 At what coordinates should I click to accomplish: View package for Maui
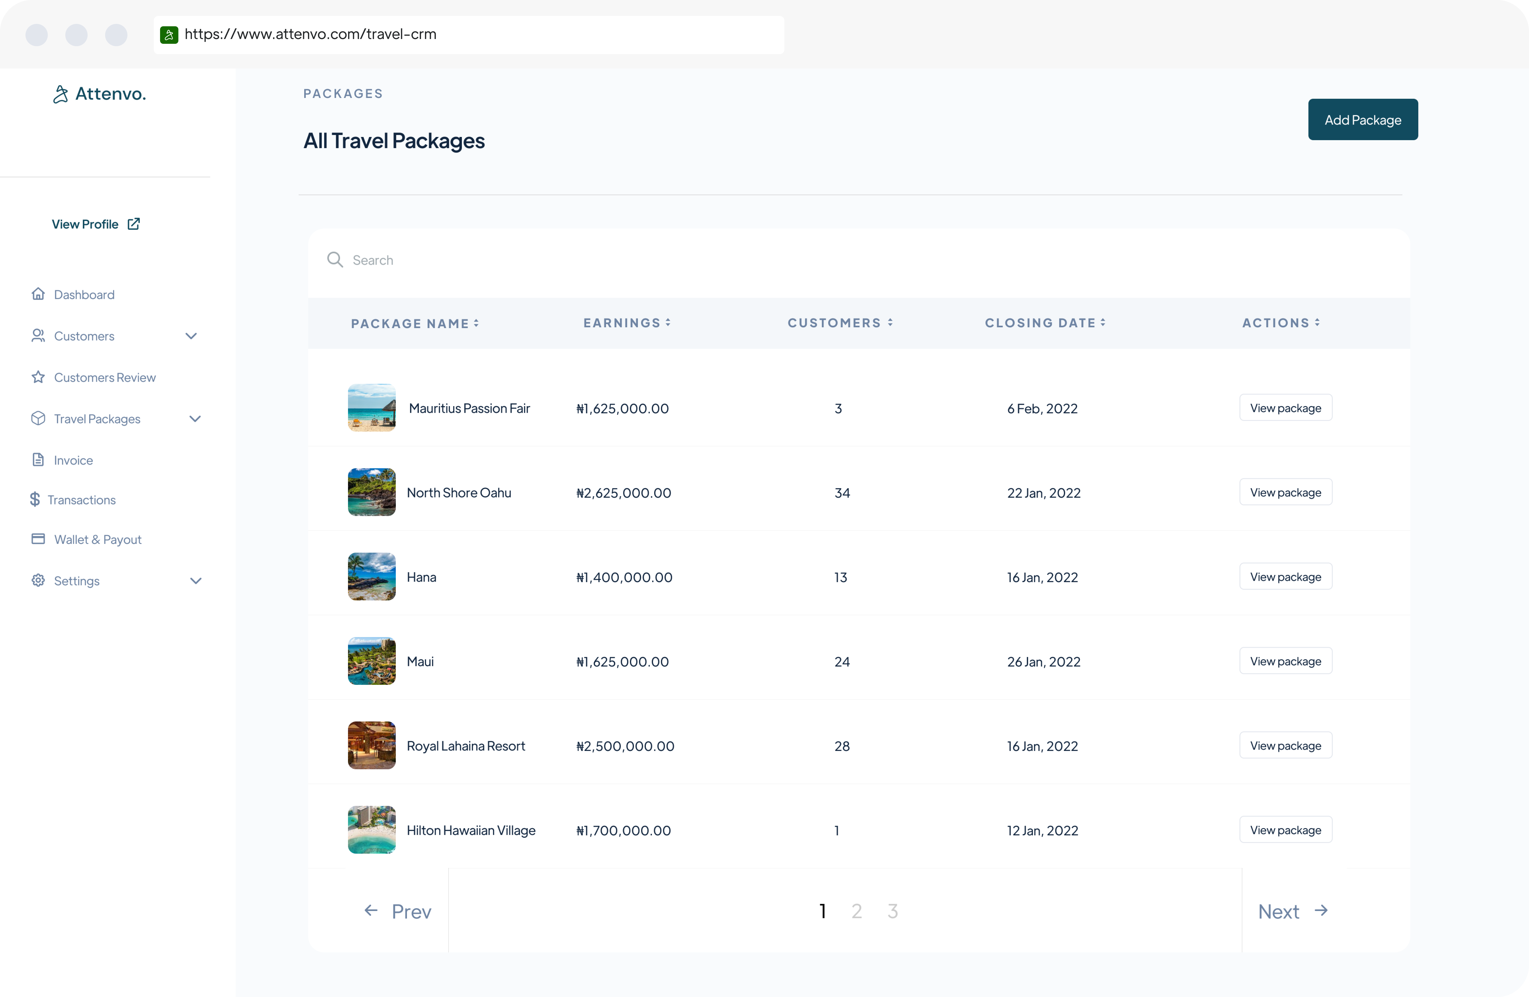pyautogui.click(x=1286, y=661)
